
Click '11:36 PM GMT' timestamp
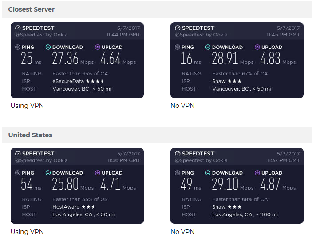point(123,160)
